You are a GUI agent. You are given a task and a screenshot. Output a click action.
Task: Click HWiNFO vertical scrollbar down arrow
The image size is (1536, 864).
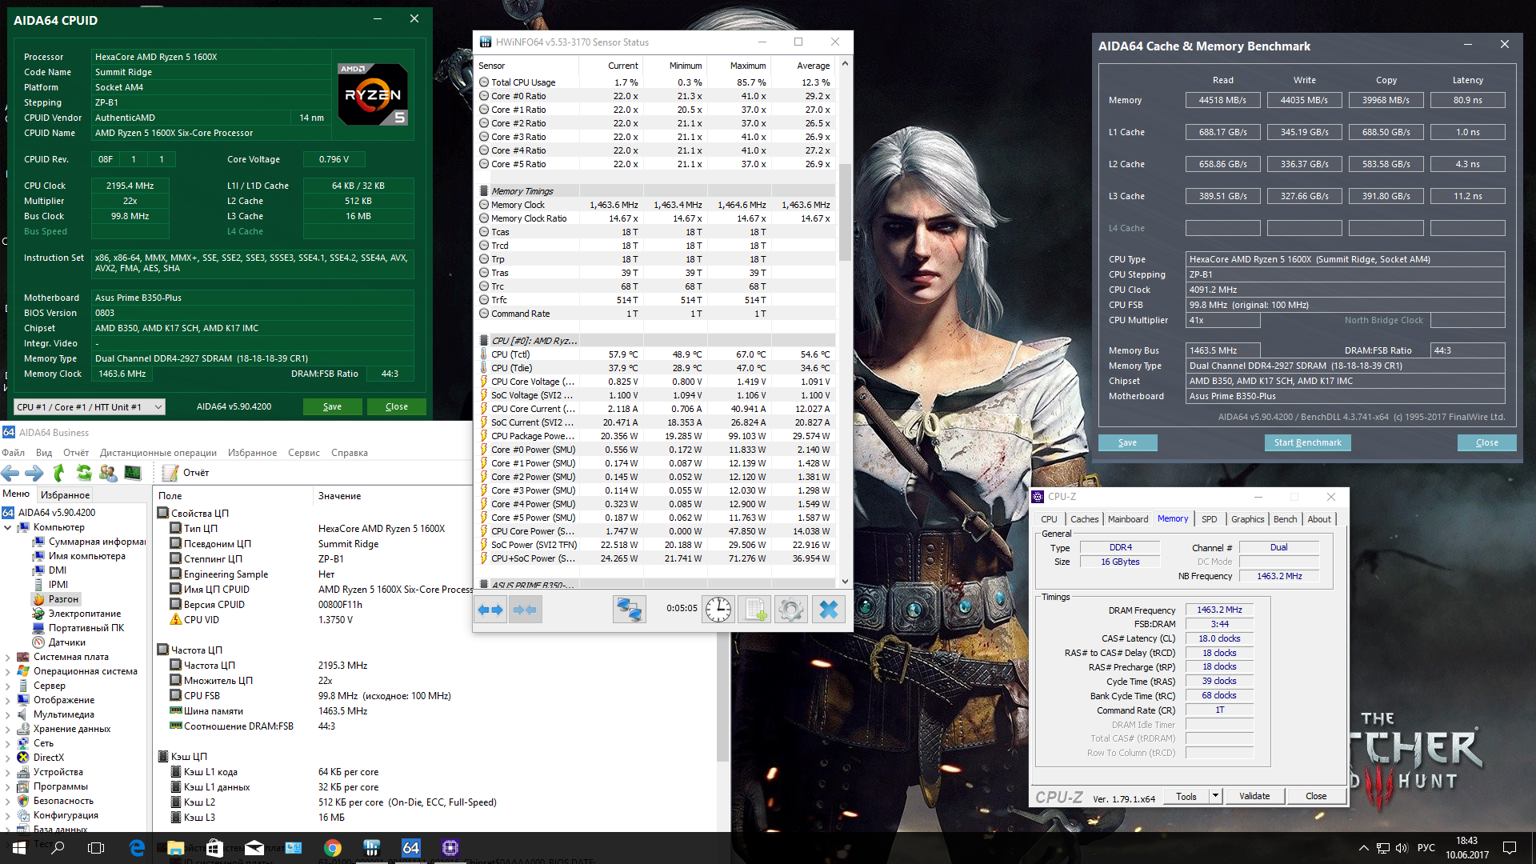pos(845,582)
